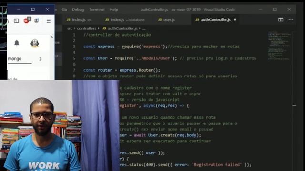This screenshot has height=171, width=305.
Task: Click the code minimap
Action: click(x=279, y=46)
